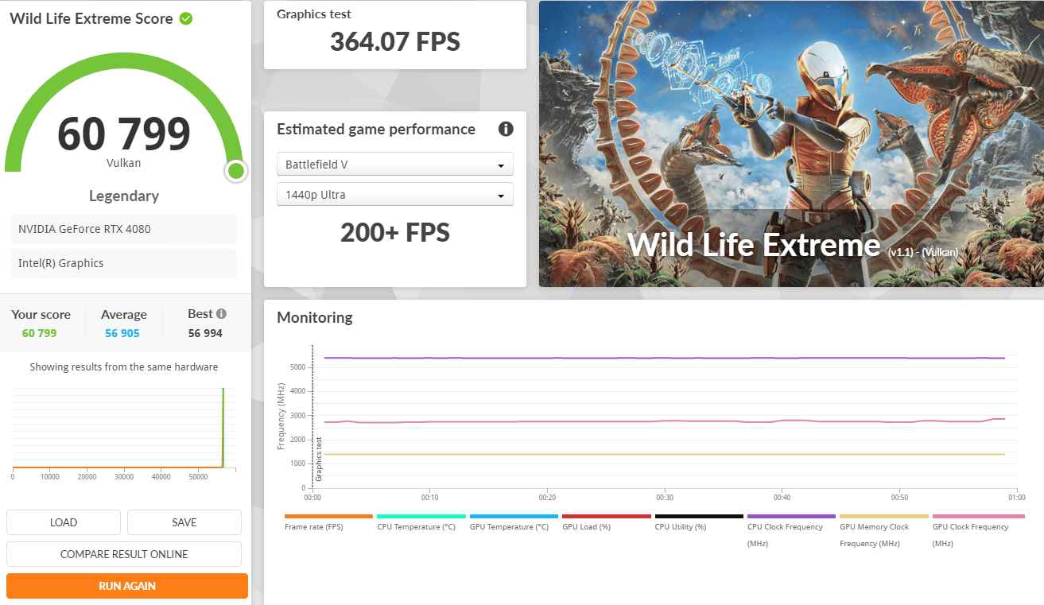1044x605 pixels.
Task: Click the orange Frame rate color swatch
Action: click(x=328, y=516)
